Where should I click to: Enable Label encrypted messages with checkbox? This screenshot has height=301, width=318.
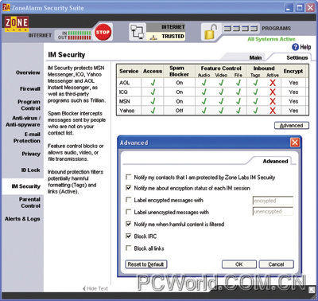click(x=129, y=200)
